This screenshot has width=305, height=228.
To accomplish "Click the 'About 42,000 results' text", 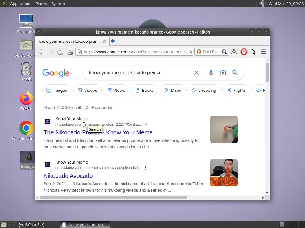I will click(x=78, y=107).
